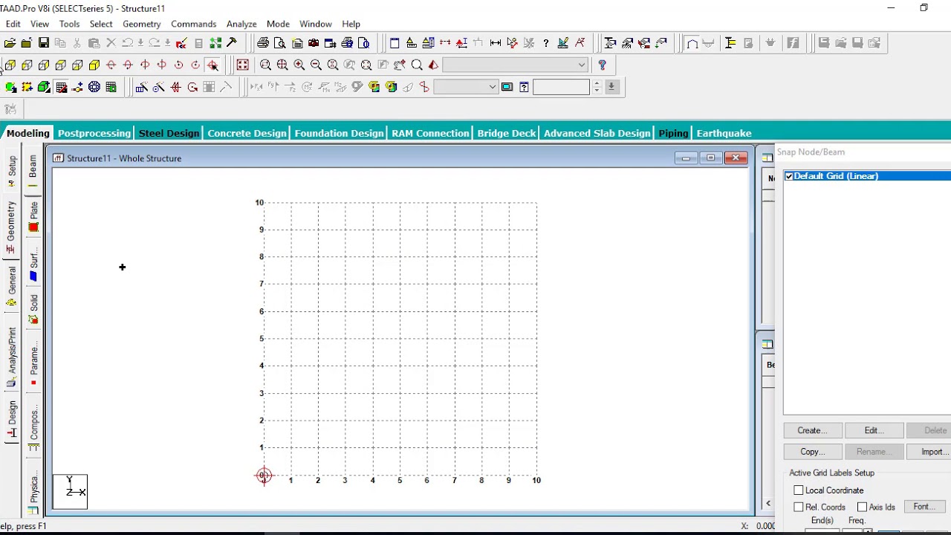Click the blue question mark help icon
Screen dimensions: 951x535
(603, 65)
